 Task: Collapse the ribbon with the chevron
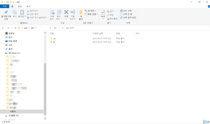(206, 6)
